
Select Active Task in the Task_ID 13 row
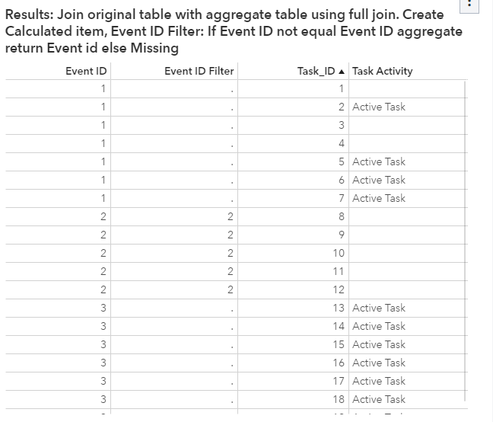point(378,309)
